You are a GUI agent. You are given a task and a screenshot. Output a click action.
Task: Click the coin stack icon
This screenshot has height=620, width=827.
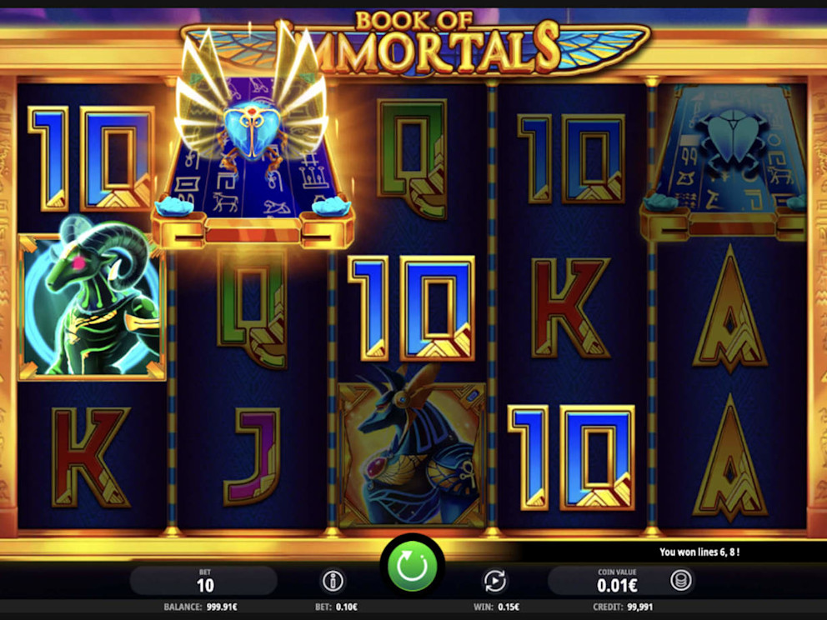[680, 581]
